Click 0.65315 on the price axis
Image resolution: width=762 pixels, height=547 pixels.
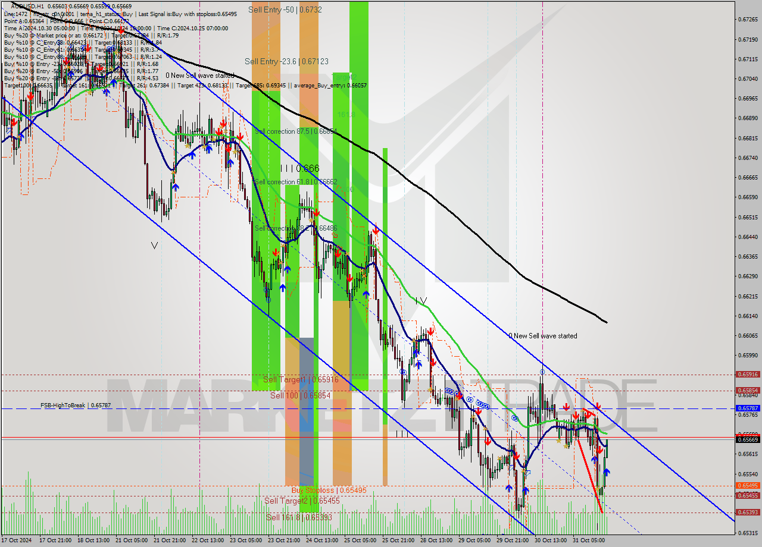pos(747,533)
